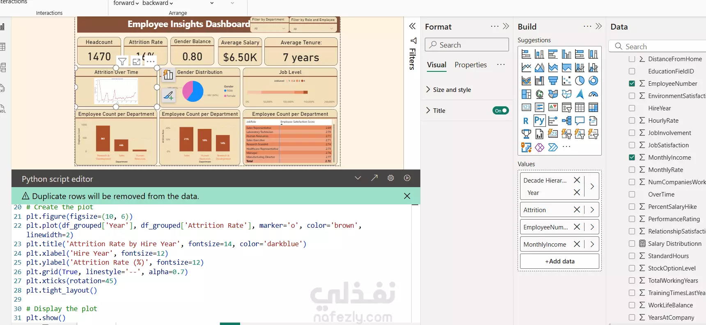Open Format tabs more options ellipsis

[x=501, y=65]
